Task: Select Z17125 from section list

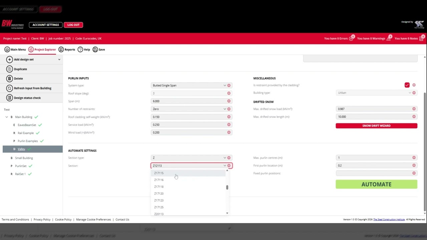Action: pos(189,207)
